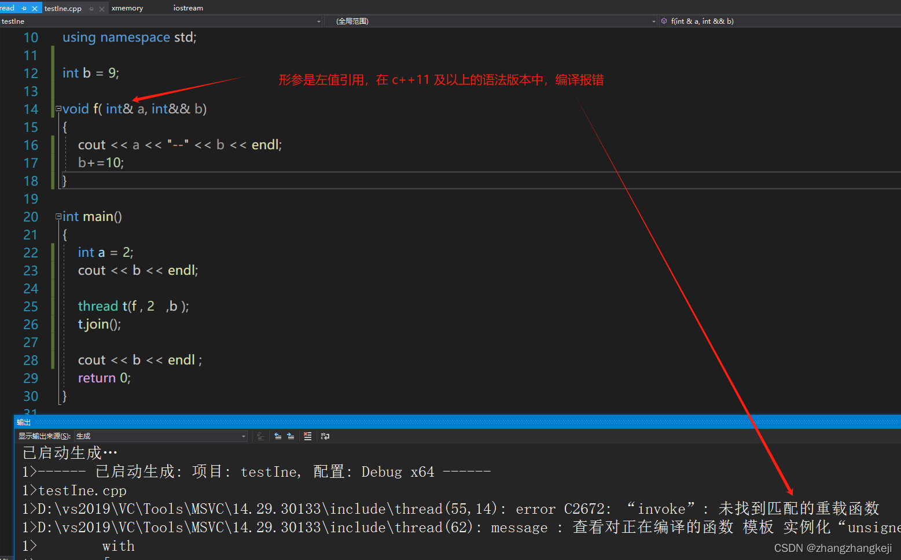Clear all output text
The height and width of the screenshot is (560, 901).
(x=308, y=436)
